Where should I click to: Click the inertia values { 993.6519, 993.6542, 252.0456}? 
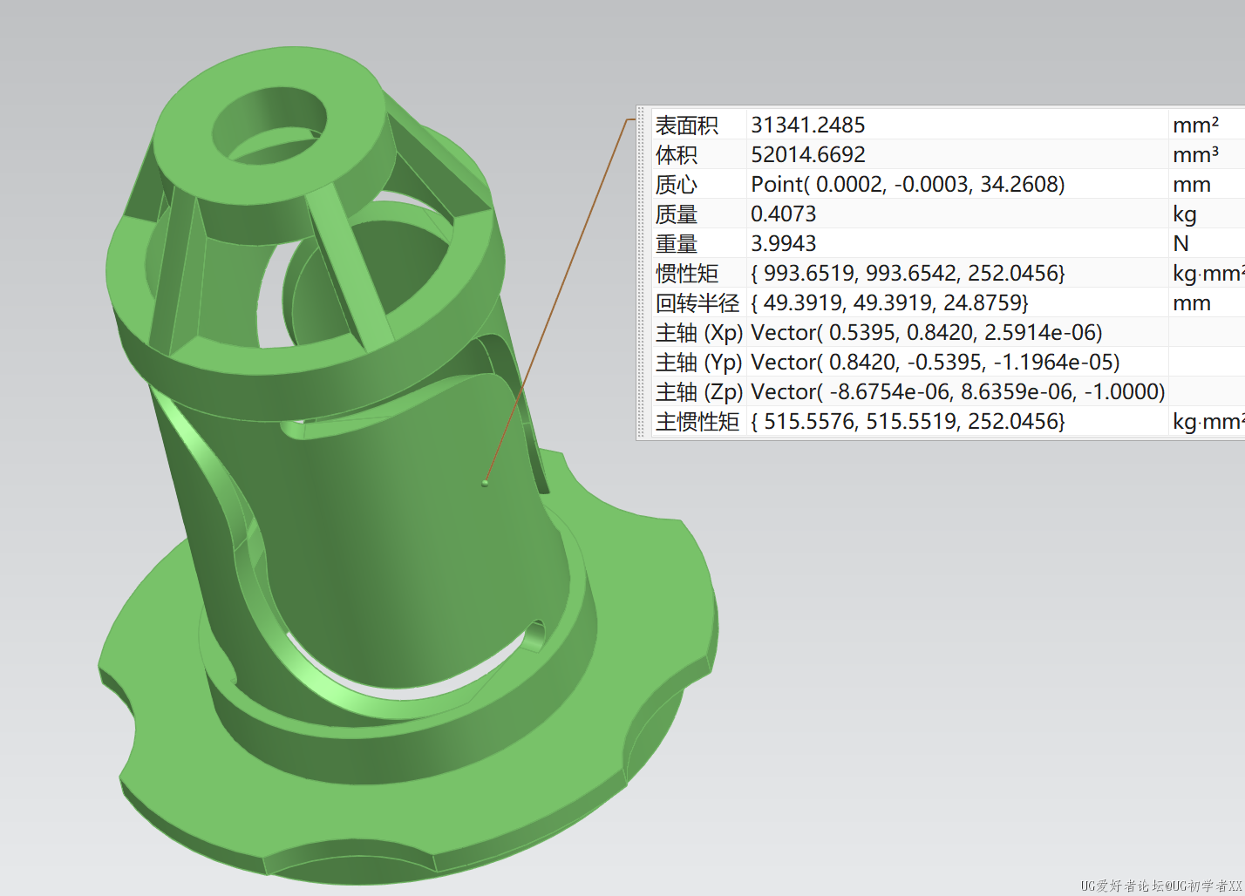point(908,274)
